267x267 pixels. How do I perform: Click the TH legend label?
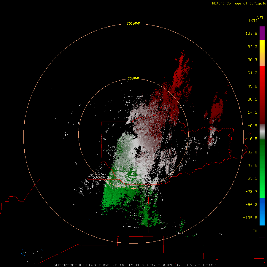tap(255, 231)
